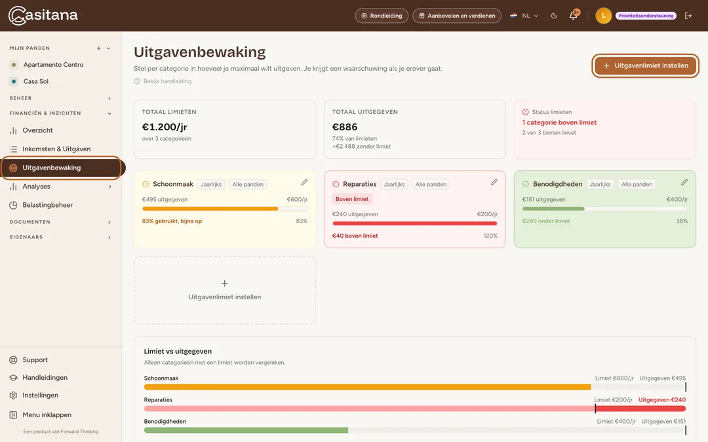Screen dimensions: 708x442
Task: Click the Belastingbeheer pie icon
Action: coord(13,205)
